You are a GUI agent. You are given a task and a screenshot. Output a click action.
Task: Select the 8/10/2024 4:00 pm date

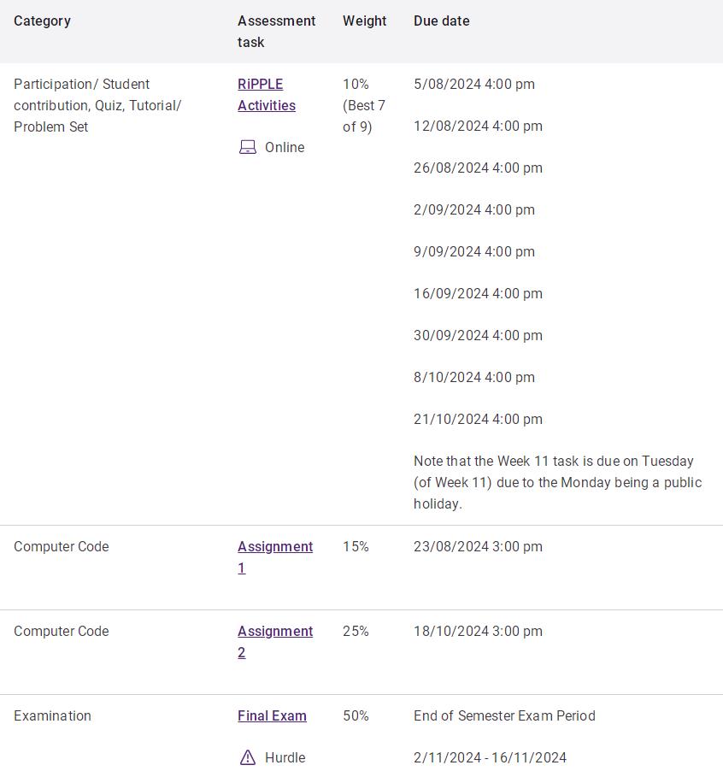(474, 377)
